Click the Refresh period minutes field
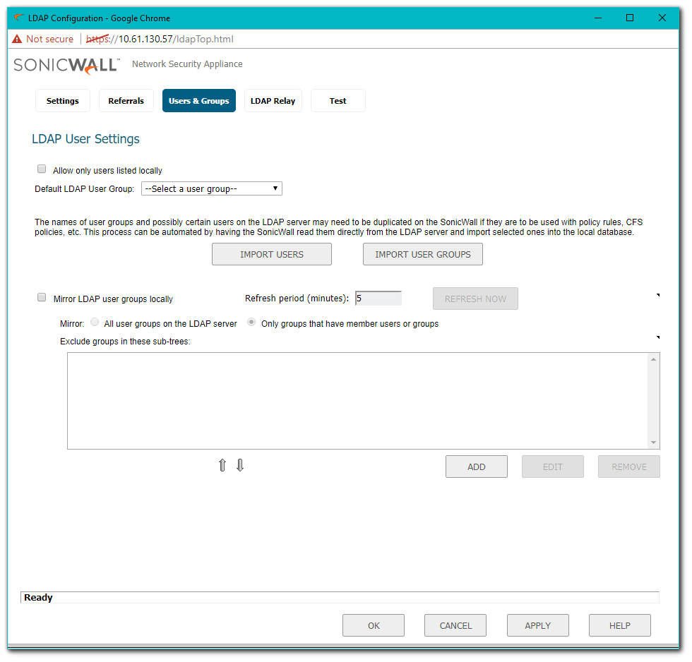The height and width of the screenshot is (662, 692). point(378,299)
